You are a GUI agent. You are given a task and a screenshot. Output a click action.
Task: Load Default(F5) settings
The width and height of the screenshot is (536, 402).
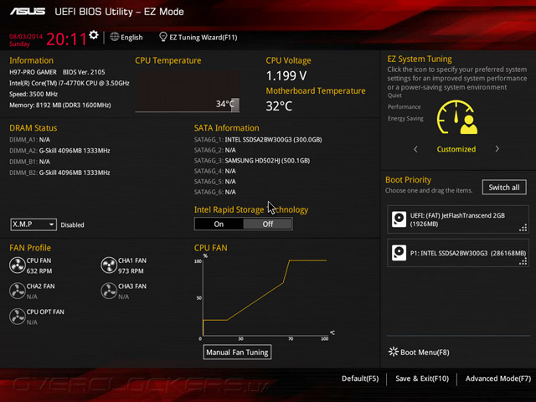coord(360,379)
